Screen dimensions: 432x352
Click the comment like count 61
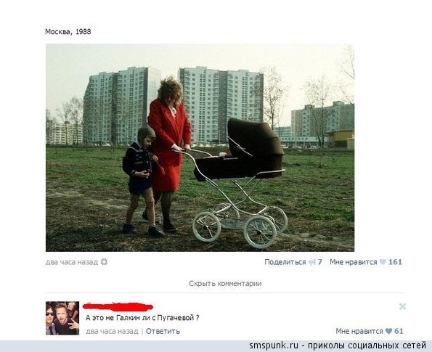tap(399, 331)
